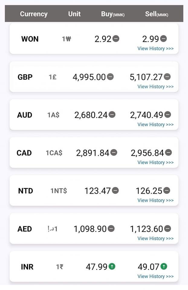Select the Buy (MMK) column header
188x290 pixels.
tap(113, 14)
